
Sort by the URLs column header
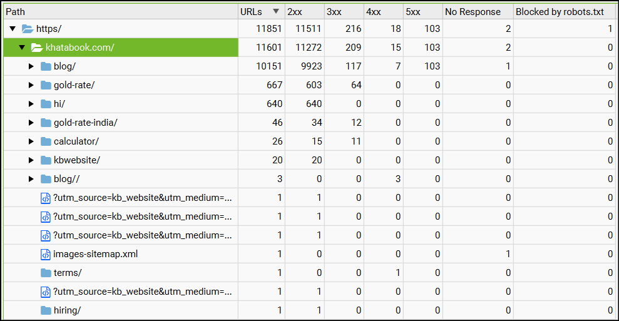coord(253,11)
